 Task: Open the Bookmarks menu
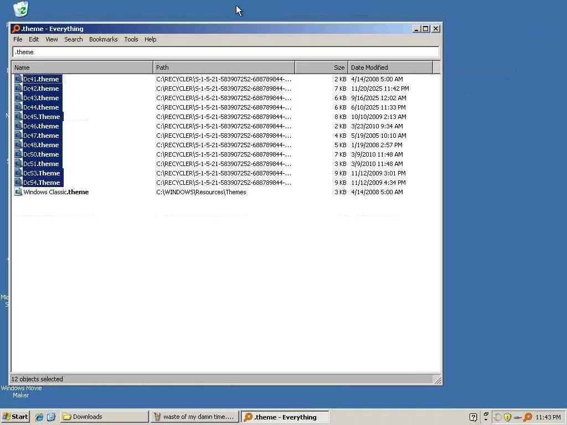pos(103,39)
